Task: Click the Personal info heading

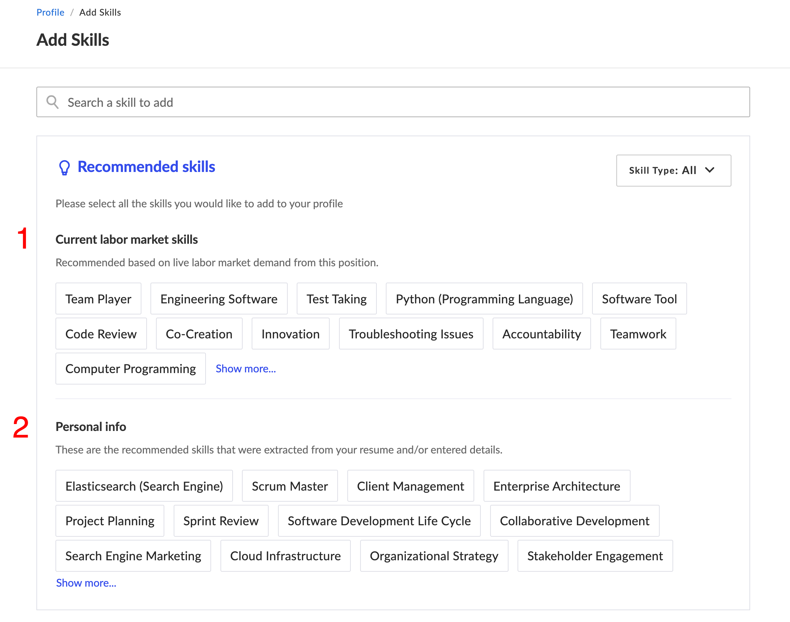Action: click(x=91, y=426)
